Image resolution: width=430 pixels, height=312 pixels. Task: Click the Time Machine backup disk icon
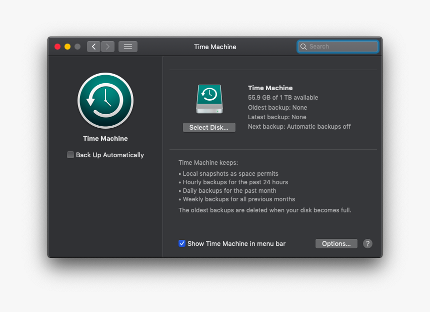click(209, 99)
